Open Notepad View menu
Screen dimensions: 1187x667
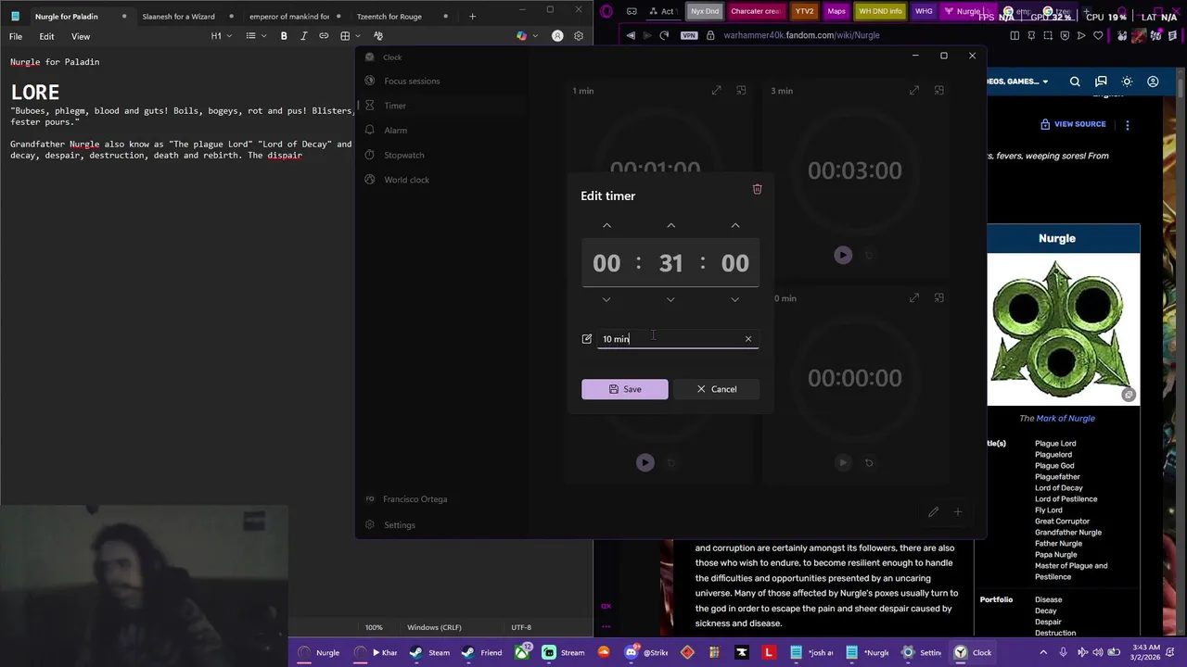81,36
